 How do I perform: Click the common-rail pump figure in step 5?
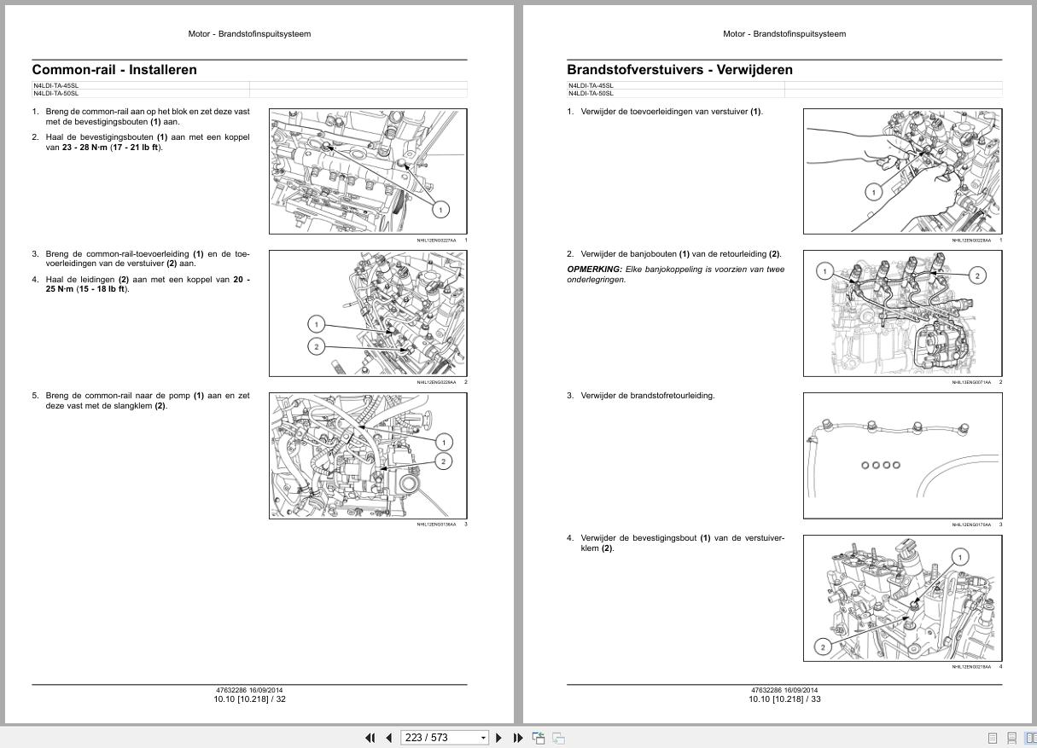(367, 455)
